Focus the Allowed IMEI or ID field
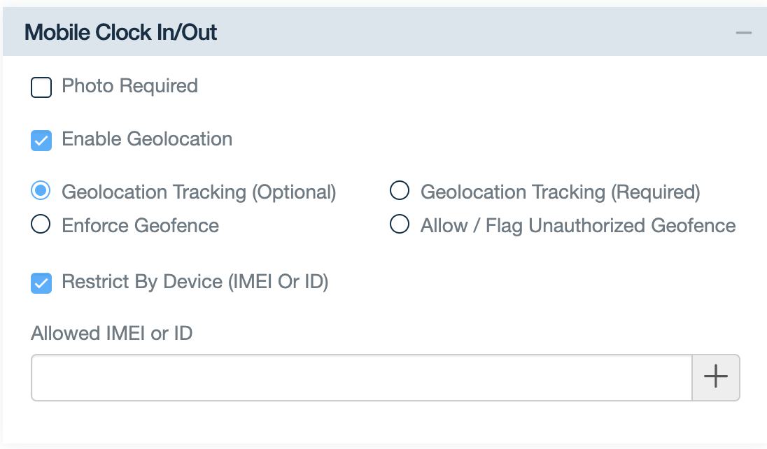Image resolution: width=767 pixels, height=449 pixels. coord(361,377)
